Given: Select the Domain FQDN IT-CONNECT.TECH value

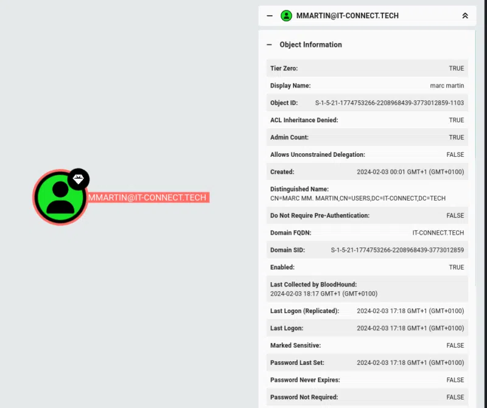Looking at the screenshot, I should coord(438,233).
